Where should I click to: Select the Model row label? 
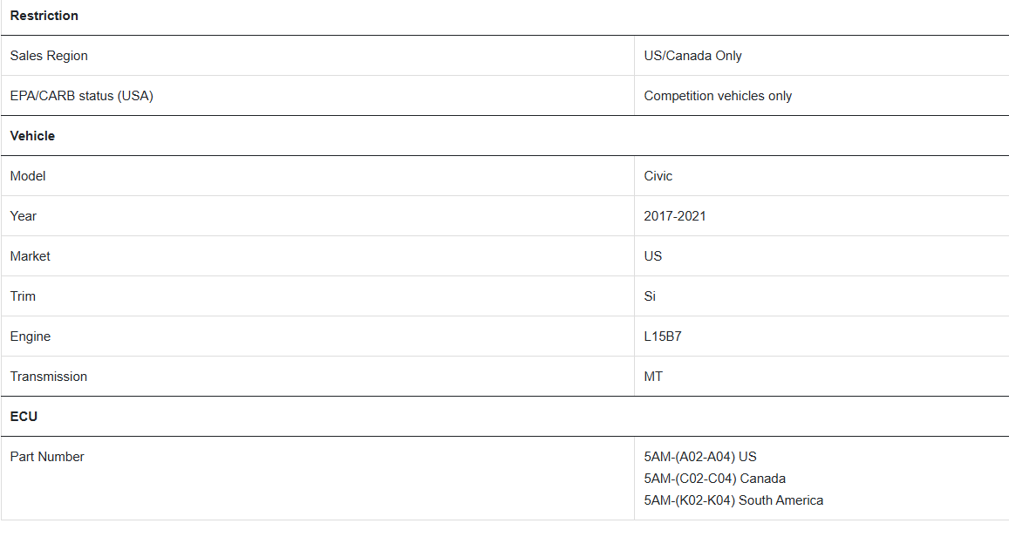[x=28, y=176]
